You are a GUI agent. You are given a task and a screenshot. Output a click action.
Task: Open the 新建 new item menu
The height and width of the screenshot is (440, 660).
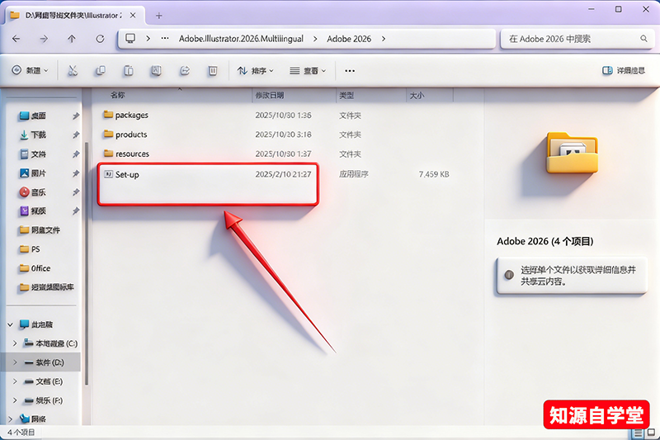(30, 71)
